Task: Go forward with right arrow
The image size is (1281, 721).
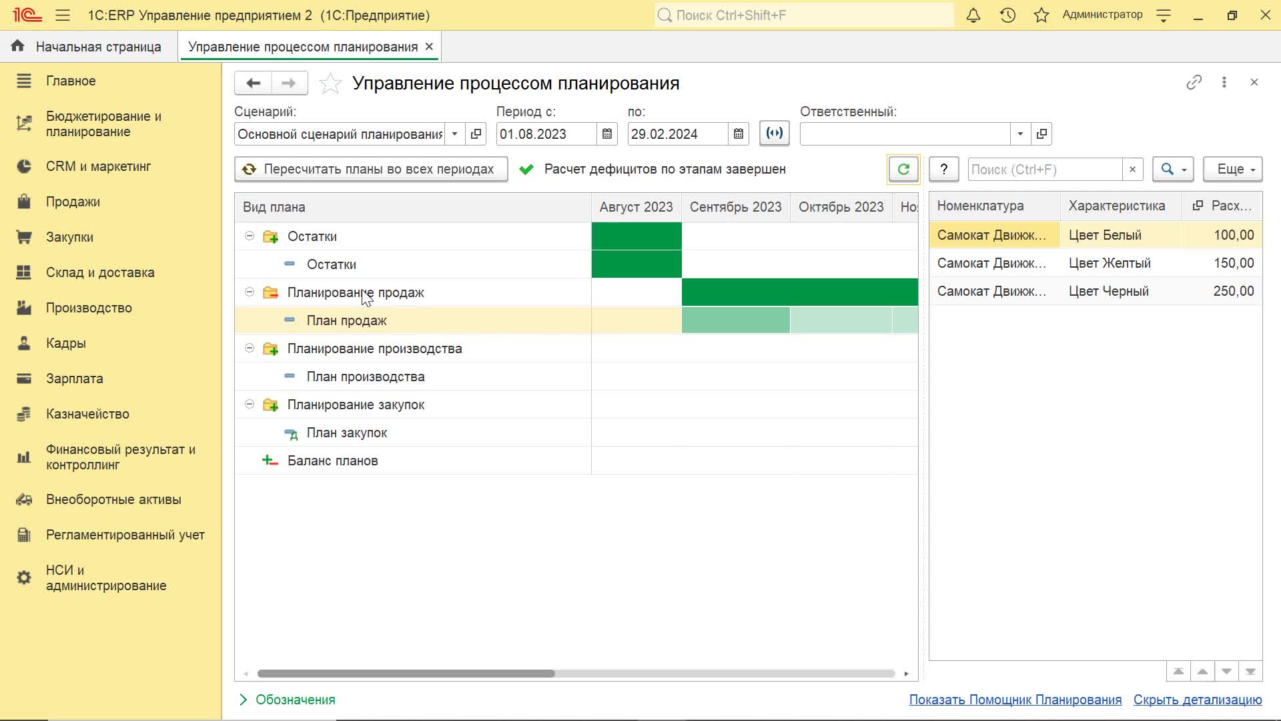Action: pos(289,83)
